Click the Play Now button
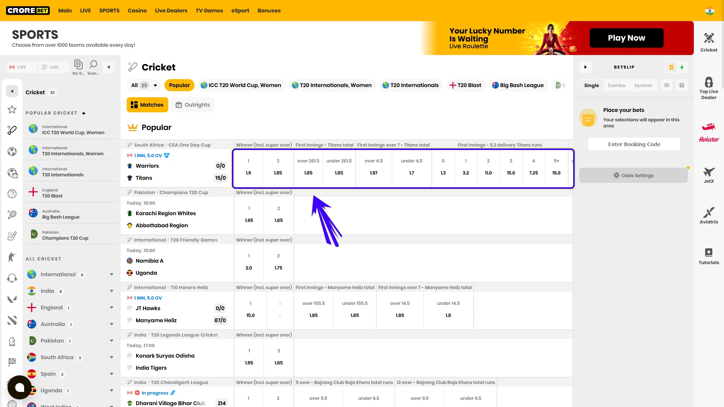The height and width of the screenshot is (407, 724). click(626, 38)
